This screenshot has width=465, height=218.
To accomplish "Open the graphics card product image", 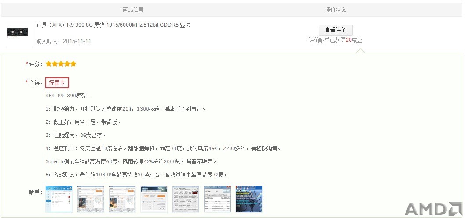I will click(x=19, y=34).
